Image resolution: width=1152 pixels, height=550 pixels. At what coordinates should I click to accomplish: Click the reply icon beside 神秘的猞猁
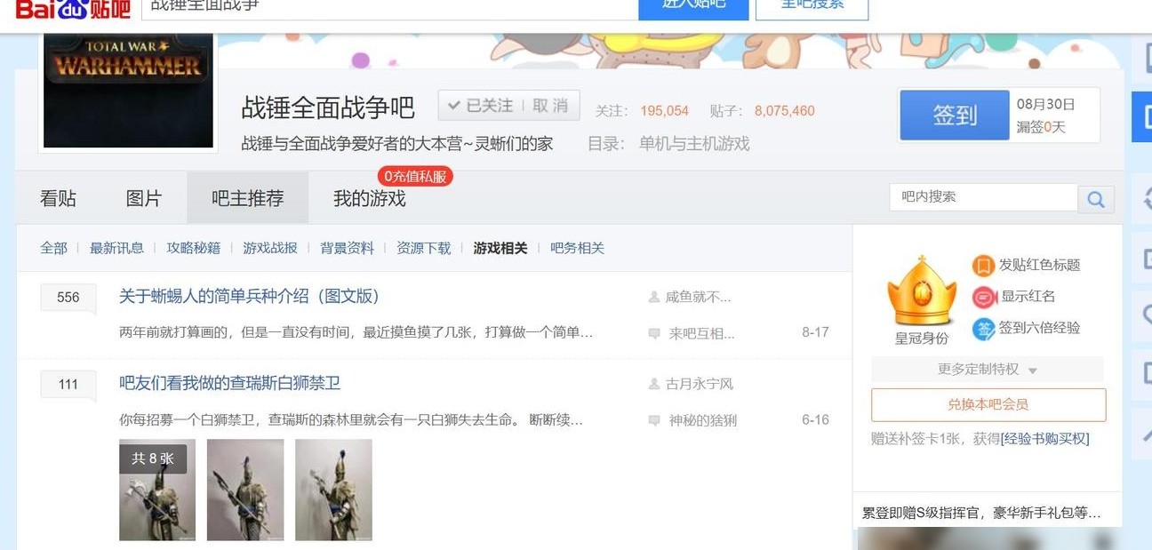pyautogui.click(x=654, y=420)
